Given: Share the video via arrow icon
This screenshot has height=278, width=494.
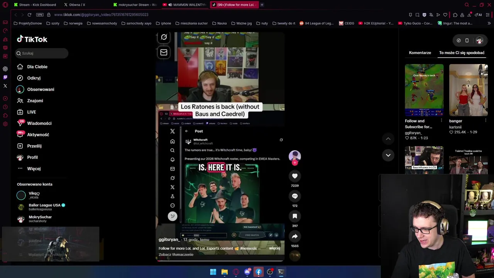Looking at the screenshot, I should coord(295,236).
